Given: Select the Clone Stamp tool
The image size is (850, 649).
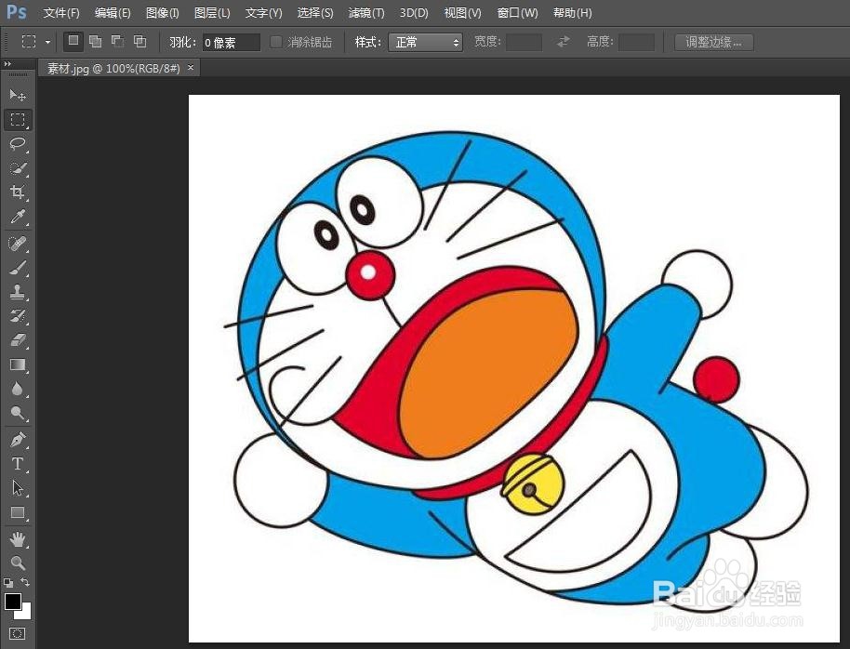Looking at the screenshot, I should click(x=18, y=292).
